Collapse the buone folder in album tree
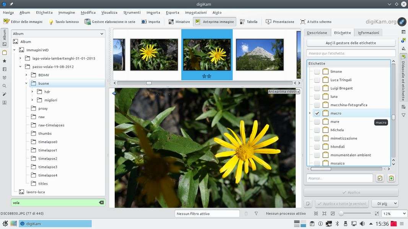The image size is (408, 229). tap(26, 83)
